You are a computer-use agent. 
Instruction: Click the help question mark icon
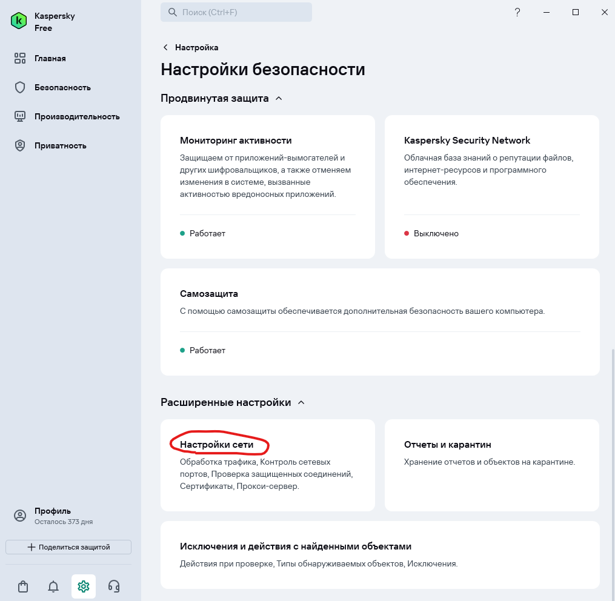pos(517,12)
